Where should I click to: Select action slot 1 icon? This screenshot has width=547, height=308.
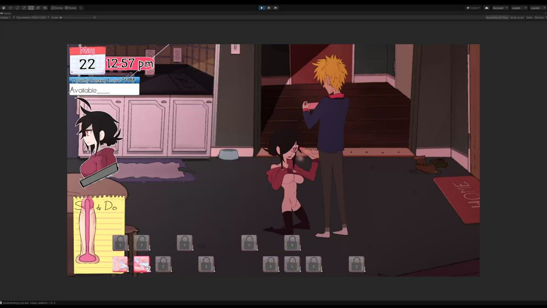click(x=120, y=264)
